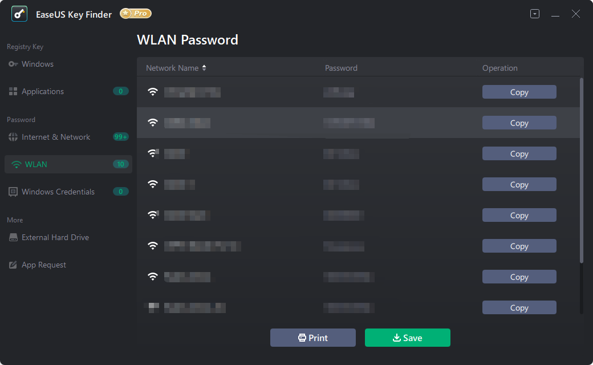The image size is (593, 365).
Task: Click the Internet & Network globe icon
Action: point(13,137)
